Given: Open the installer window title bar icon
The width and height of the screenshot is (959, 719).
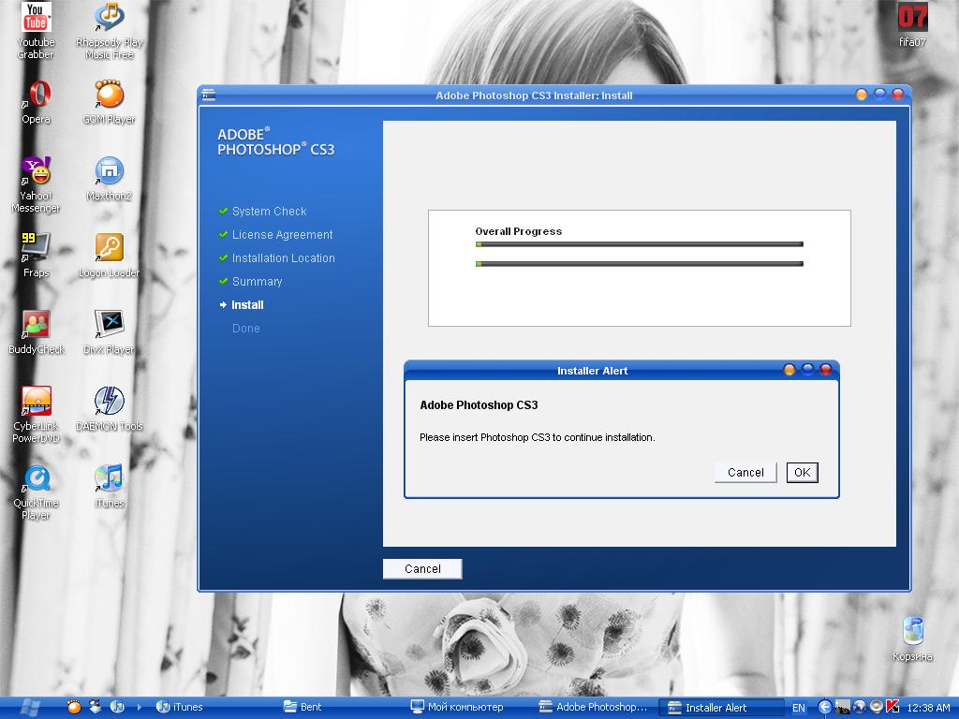Looking at the screenshot, I should 209,95.
